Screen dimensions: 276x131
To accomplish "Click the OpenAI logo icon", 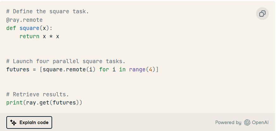I will pyautogui.click(x=247, y=122).
